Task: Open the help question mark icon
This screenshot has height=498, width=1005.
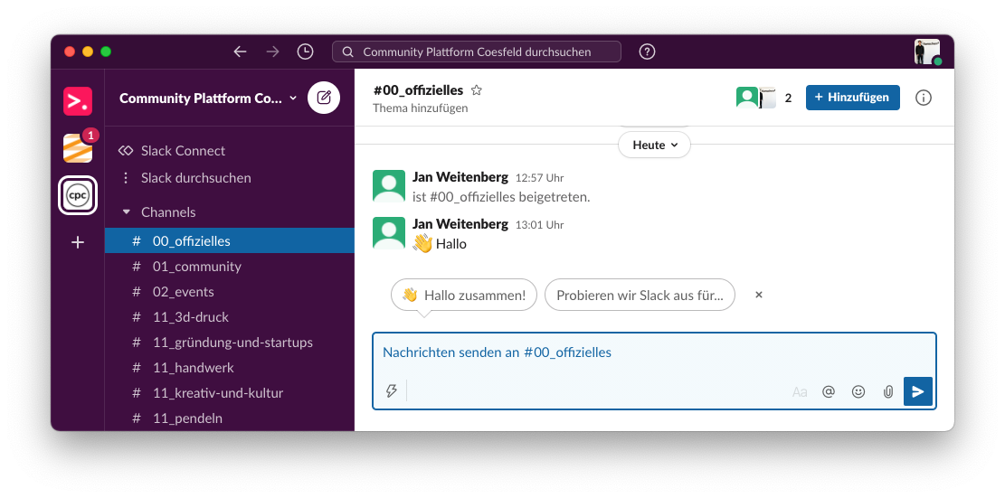Action: [648, 52]
